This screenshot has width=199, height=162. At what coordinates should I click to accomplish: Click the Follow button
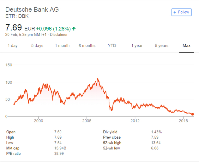[x=181, y=12]
